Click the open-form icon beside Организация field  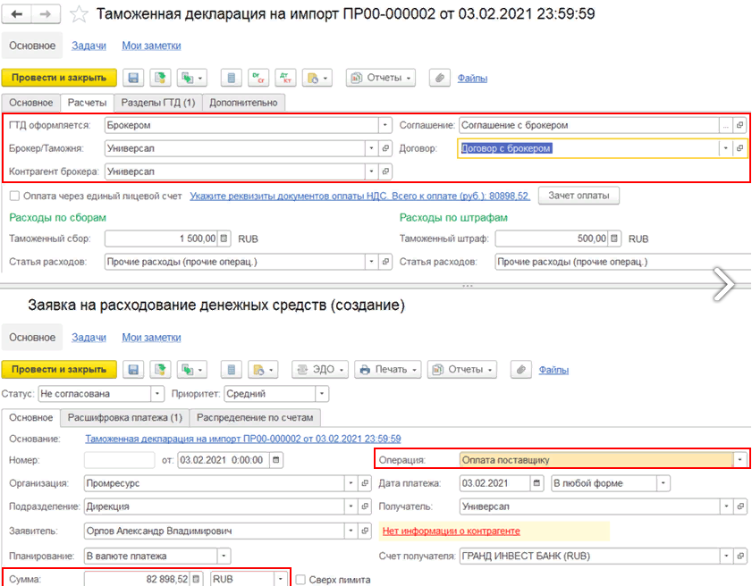365,483
